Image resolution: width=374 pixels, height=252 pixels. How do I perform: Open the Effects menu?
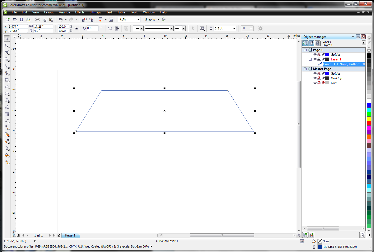tap(80, 12)
